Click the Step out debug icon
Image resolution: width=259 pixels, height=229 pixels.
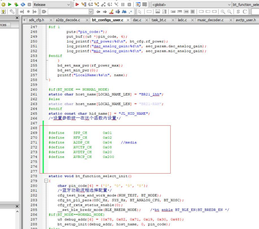pyautogui.click(x=103, y=4)
